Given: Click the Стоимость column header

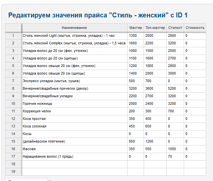Looking at the screenshot, I should click(195, 28).
